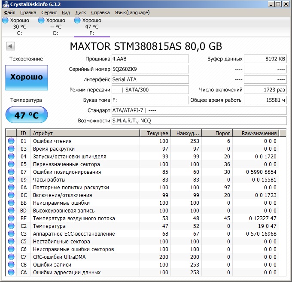Open the Диск menu
292x282 pixels.
tap(81, 12)
